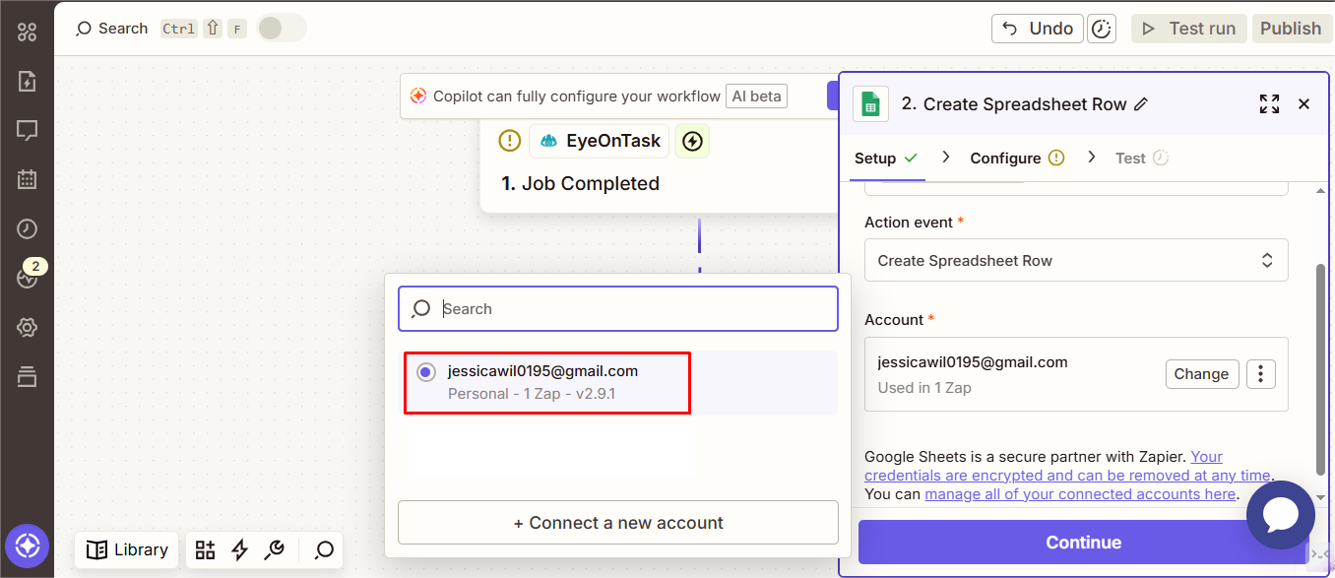Expand the step panel to fullscreen
Viewport: 1335px width, 578px height.
click(x=1269, y=104)
